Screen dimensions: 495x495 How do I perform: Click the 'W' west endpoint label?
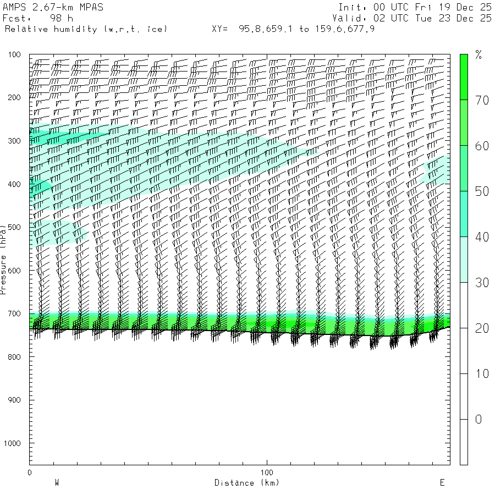57,483
